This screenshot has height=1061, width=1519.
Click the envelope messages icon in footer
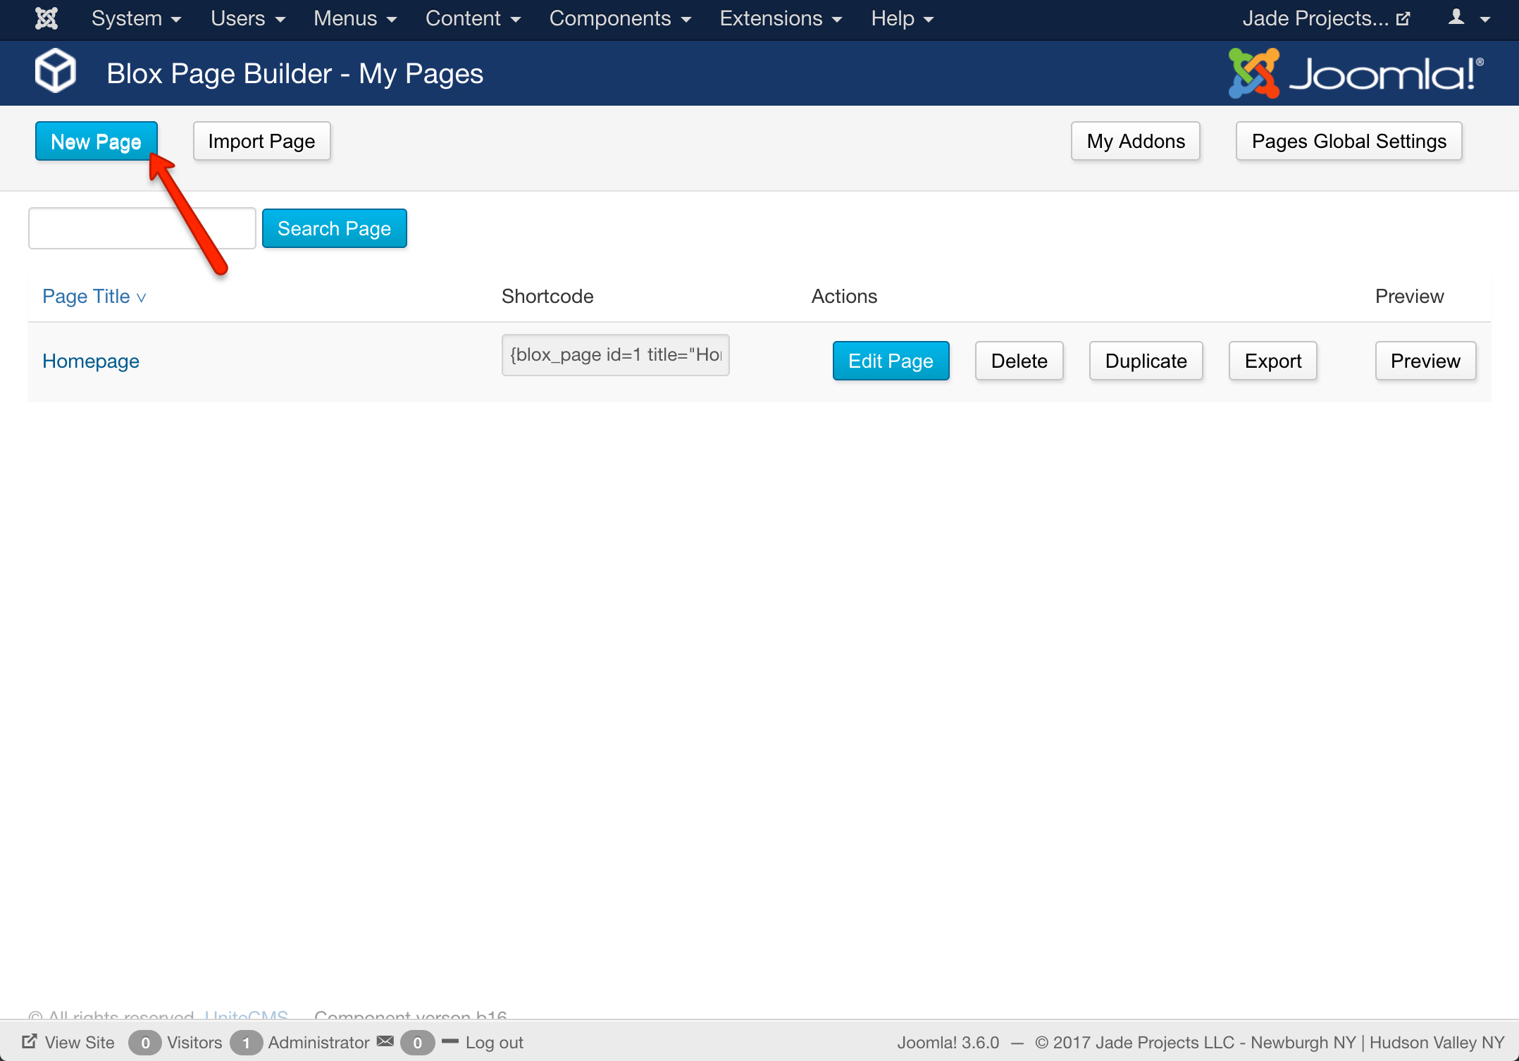coord(385,1041)
